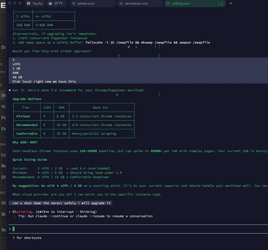This screenshot has width=268, height=250.
Task: Click the SFTP folder icon
Action: tap(50, 3)
